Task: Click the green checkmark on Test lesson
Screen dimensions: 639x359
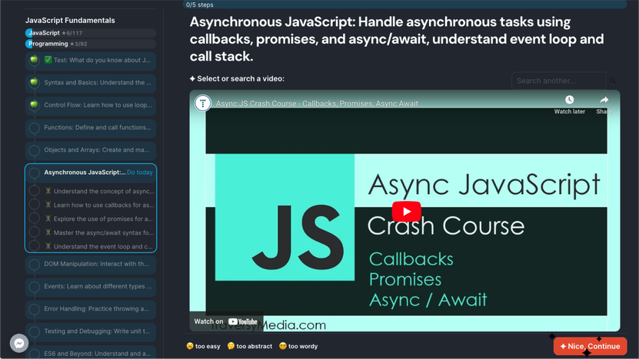Action: [x=48, y=60]
